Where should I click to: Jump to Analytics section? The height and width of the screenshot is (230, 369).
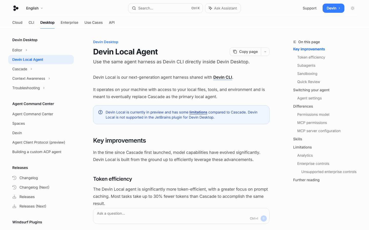305,155
